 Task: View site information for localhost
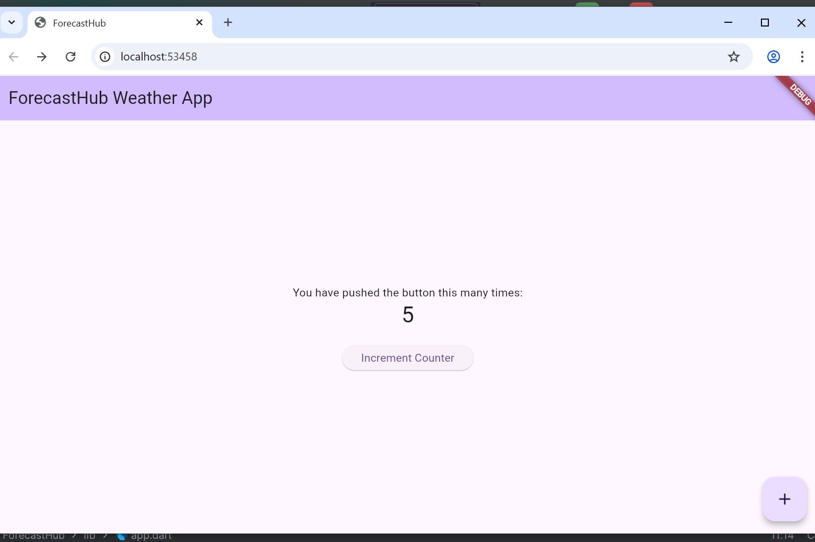(105, 57)
